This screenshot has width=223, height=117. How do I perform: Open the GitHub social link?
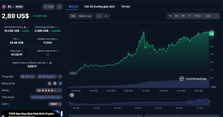tap(55, 84)
